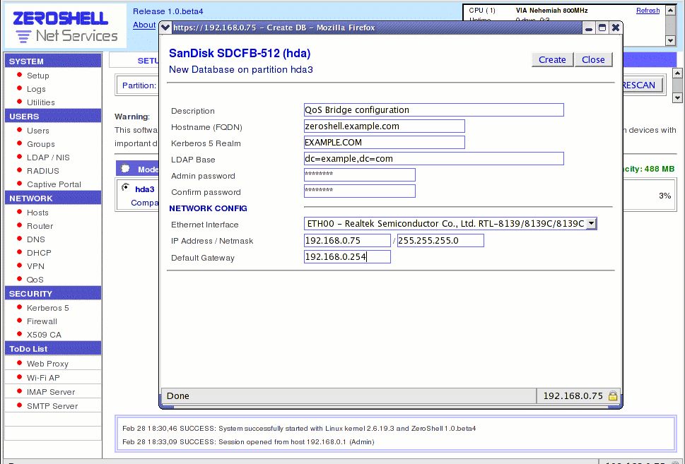The width and height of the screenshot is (685, 464).
Task: Click the Refresh link near CPU info
Action: 648,11
